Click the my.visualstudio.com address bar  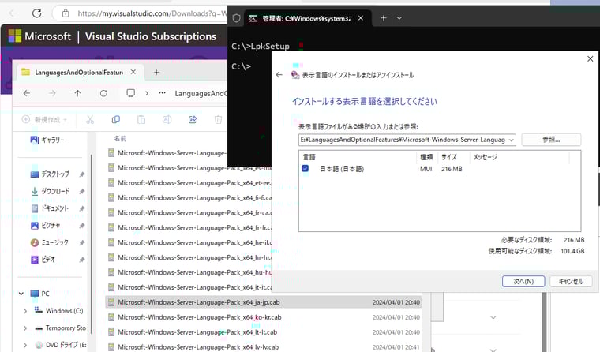click(151, 13)
